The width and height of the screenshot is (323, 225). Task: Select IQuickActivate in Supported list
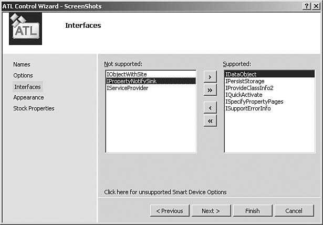(x=269, y=95)
